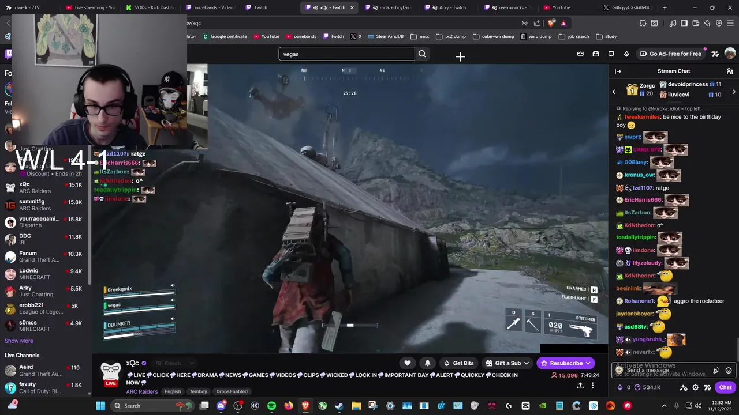Open Spotify from the taskbar
Viewport: 739px width, 415px height.
271,406
